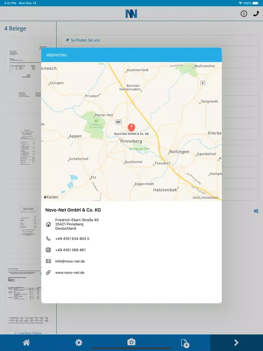The image size is (263, 351).
Task: Tap the Appen label on map
Action: (75, 136)
